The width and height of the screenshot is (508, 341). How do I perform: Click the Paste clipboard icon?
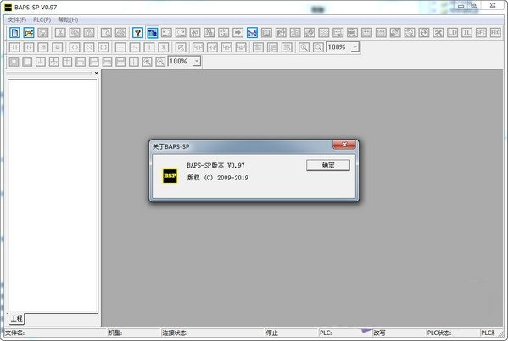[x=89, y=33]
